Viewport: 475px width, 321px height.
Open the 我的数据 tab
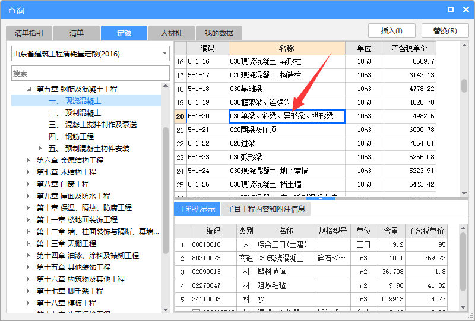pos(218,33)
